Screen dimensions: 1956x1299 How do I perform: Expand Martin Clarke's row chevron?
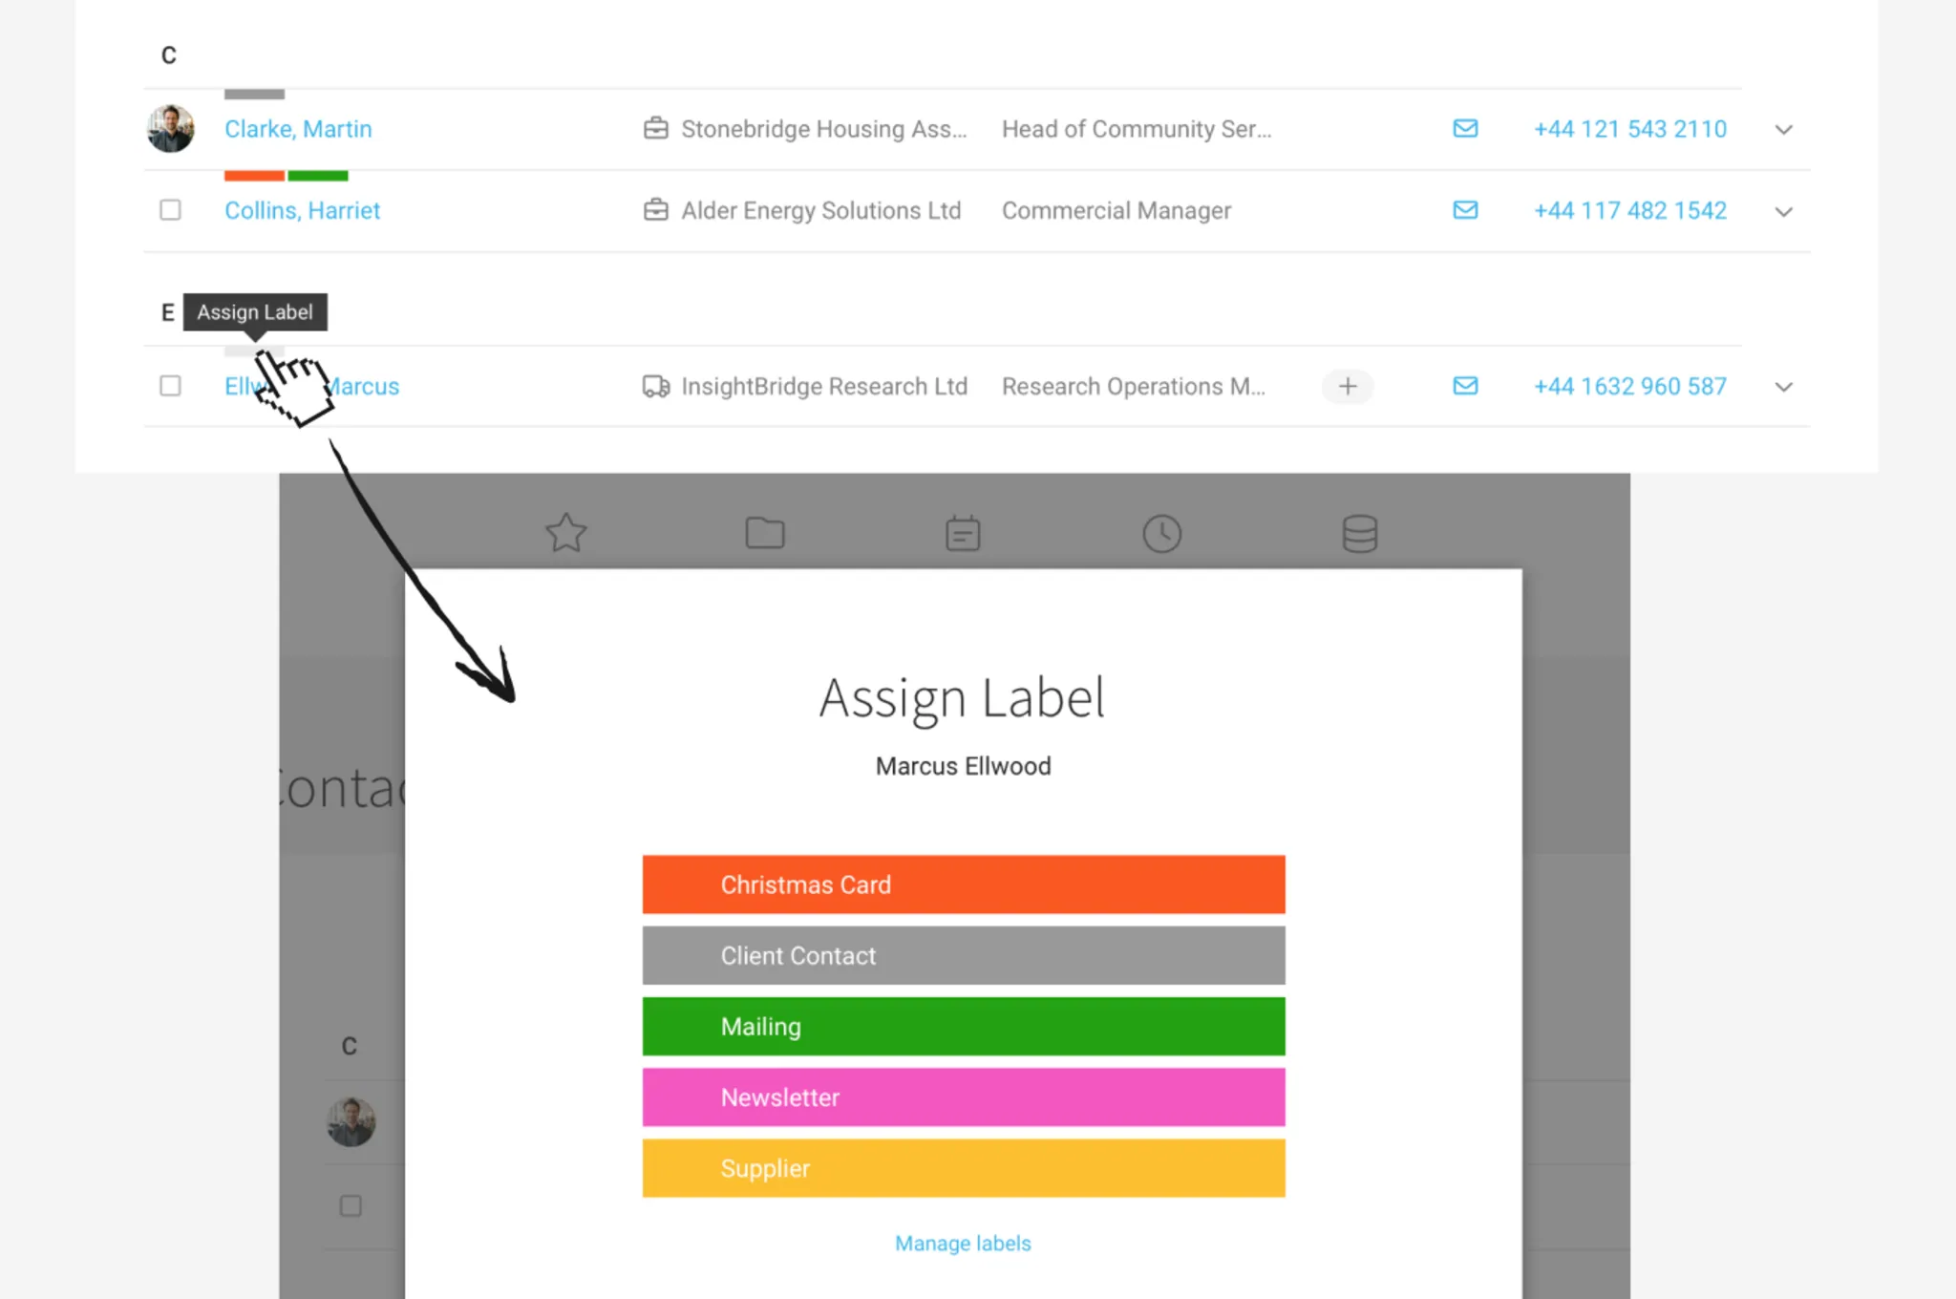(1783, 130)
